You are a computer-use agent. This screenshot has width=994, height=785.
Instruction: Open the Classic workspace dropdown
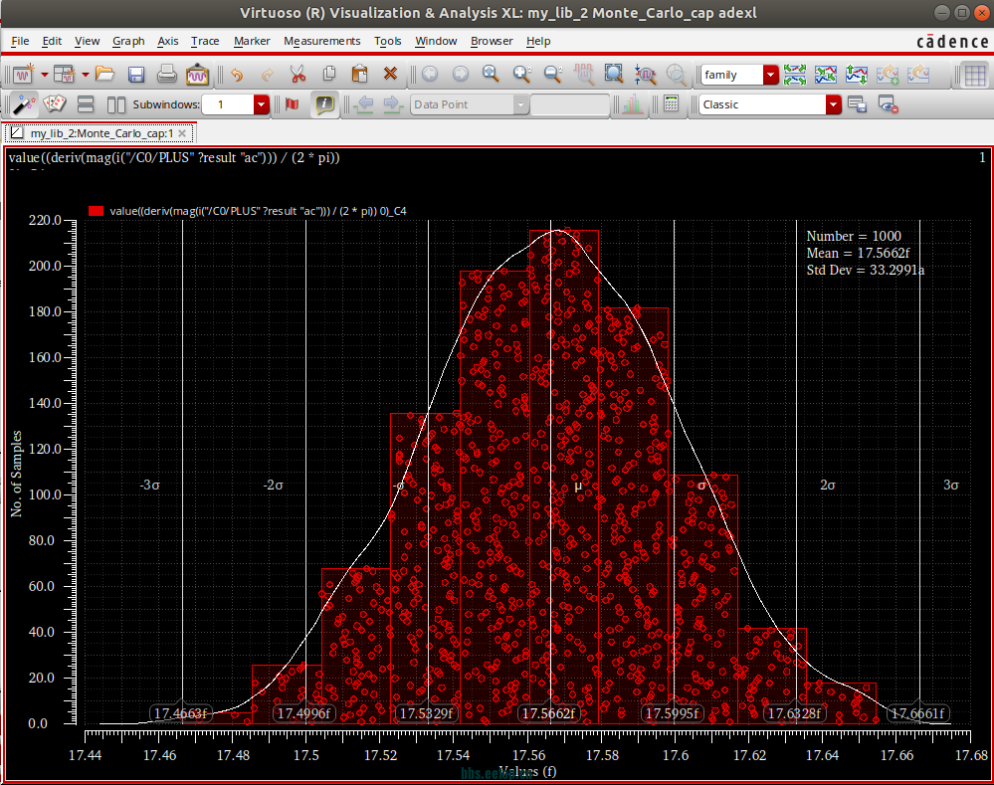click(833, 104)
